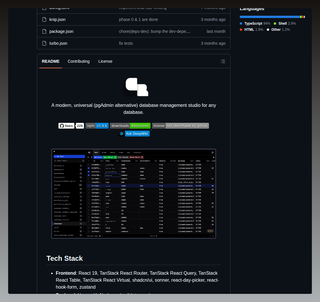Open the database studio screenshot image
The image size is (320, 302).
tap(134, 194)
